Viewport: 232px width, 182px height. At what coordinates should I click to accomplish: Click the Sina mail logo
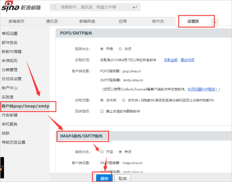click(21, 6)
